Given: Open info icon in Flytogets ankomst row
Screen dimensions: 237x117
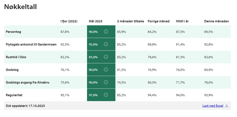Looking at the screenshot, I should [106, 45].
